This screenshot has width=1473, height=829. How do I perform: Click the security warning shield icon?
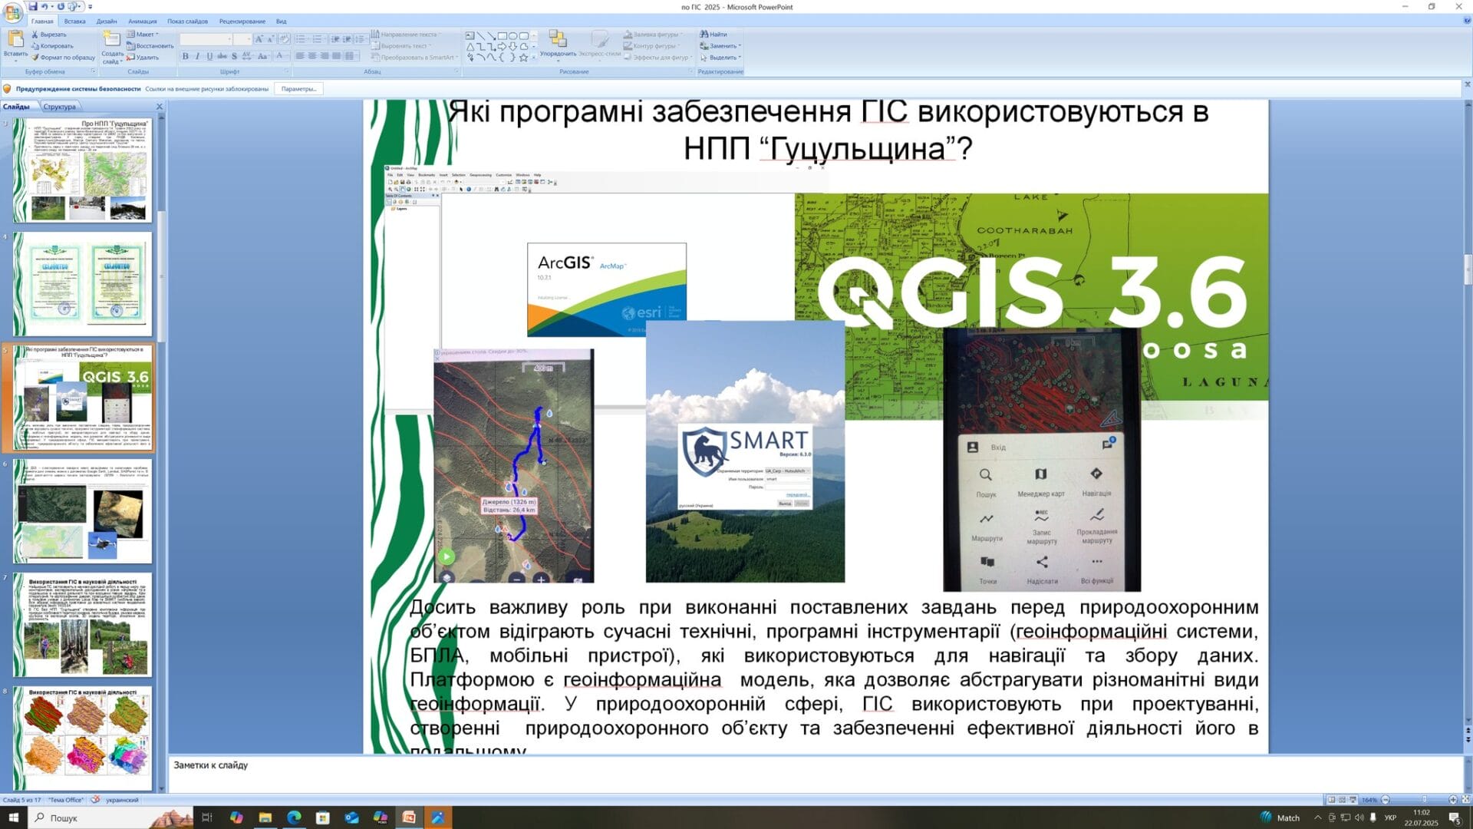(8, 89)
